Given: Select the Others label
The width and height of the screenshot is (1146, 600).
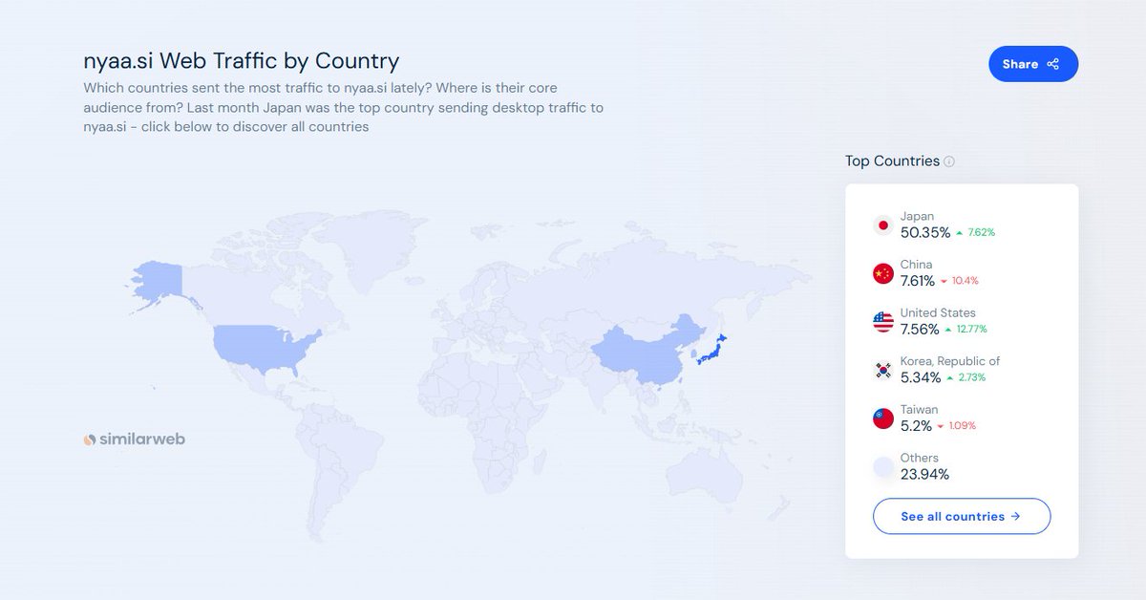Looking at the screenshot, I should click(920, 458).
